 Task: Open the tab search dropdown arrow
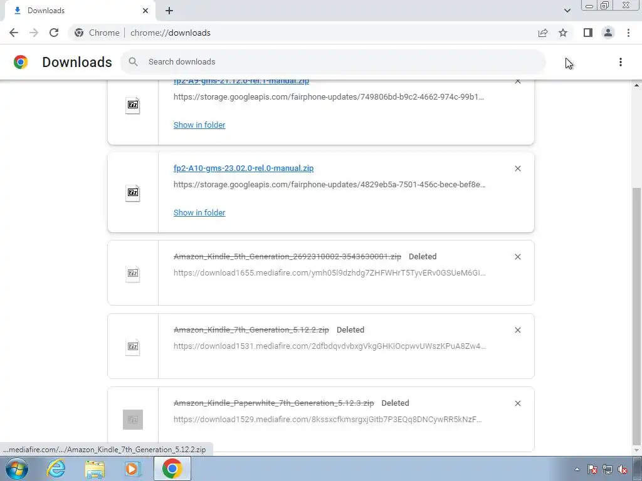click(567, 11)
